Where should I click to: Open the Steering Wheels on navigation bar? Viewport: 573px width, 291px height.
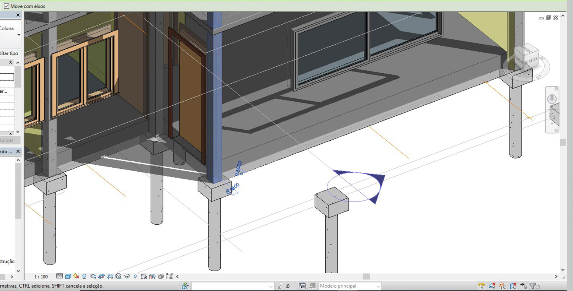point(552,99)
